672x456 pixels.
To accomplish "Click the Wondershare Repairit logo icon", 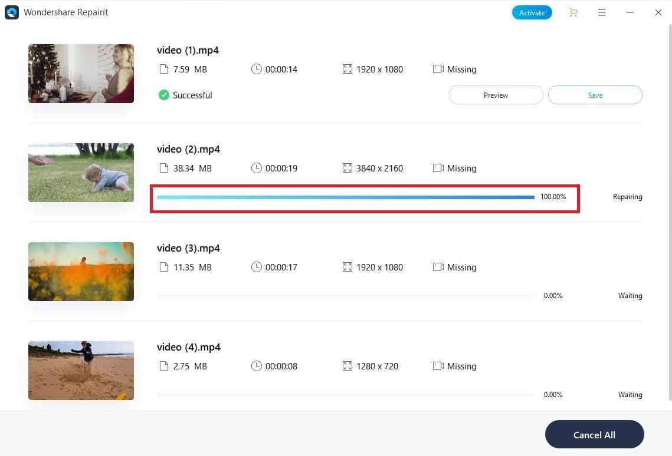I will [12, 12].
